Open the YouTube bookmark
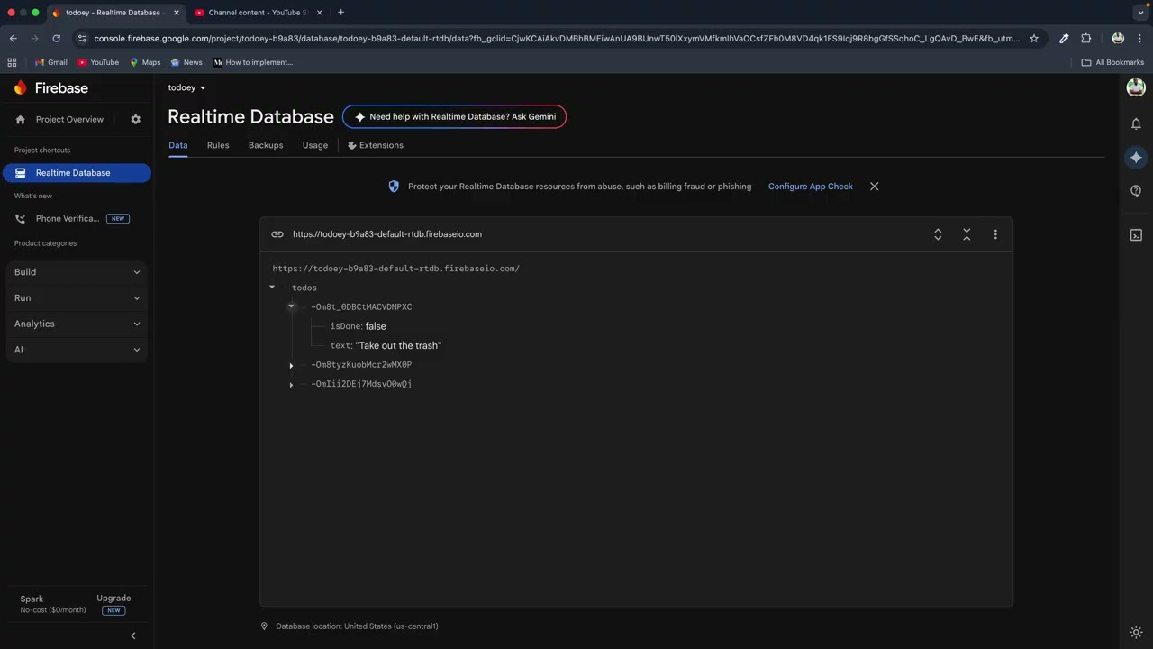This screenshot has height=649, width=1153. point(98,62)
